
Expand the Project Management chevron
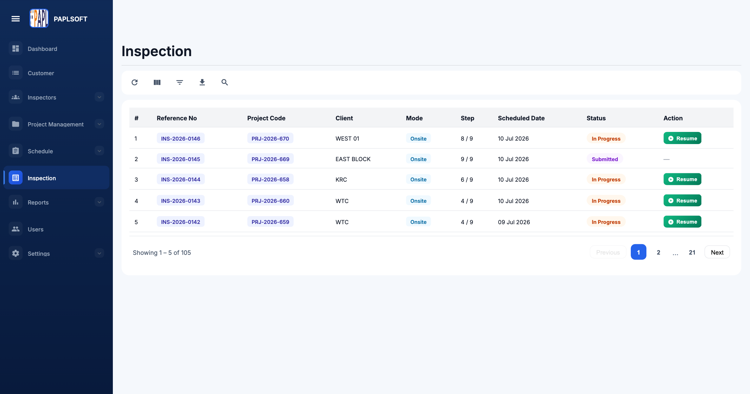point(99,124)
